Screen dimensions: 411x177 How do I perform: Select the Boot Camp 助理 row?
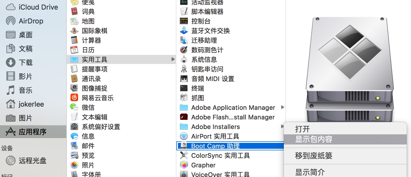click(x=231, y=146)
